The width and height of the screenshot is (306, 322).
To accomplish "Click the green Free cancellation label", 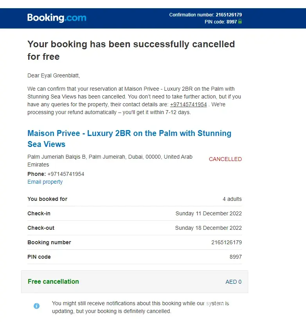I will click(x=53, y=281).
